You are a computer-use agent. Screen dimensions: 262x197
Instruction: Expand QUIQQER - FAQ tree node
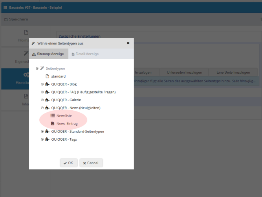[x=42, y=92]
